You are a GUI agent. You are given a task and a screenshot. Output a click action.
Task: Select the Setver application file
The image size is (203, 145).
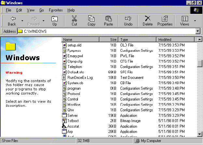(x=72, y=115)
